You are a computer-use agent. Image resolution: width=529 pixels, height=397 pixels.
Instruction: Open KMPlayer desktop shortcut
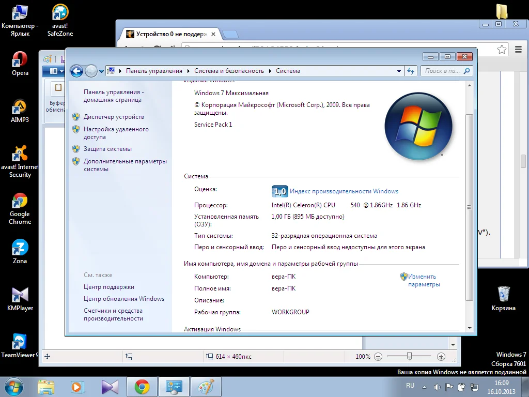pos(20,295)
